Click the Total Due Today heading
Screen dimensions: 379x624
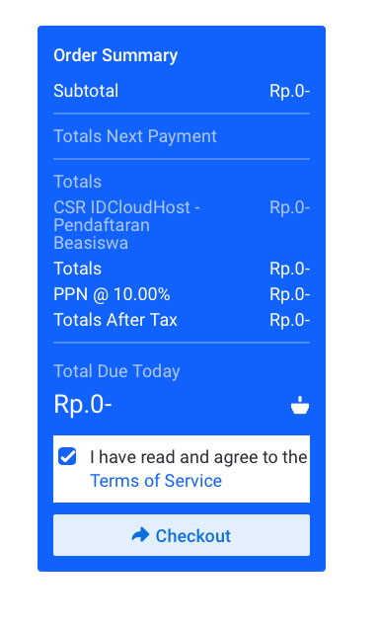coord(116,371)
